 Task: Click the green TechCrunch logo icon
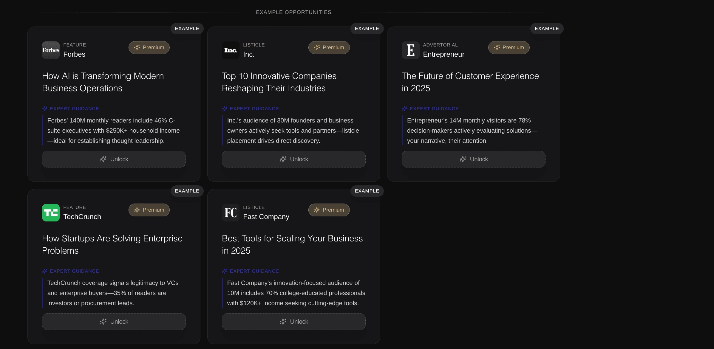pos(51,212)
